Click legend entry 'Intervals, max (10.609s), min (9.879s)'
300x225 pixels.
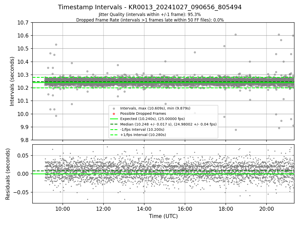(x=155, y=108)
